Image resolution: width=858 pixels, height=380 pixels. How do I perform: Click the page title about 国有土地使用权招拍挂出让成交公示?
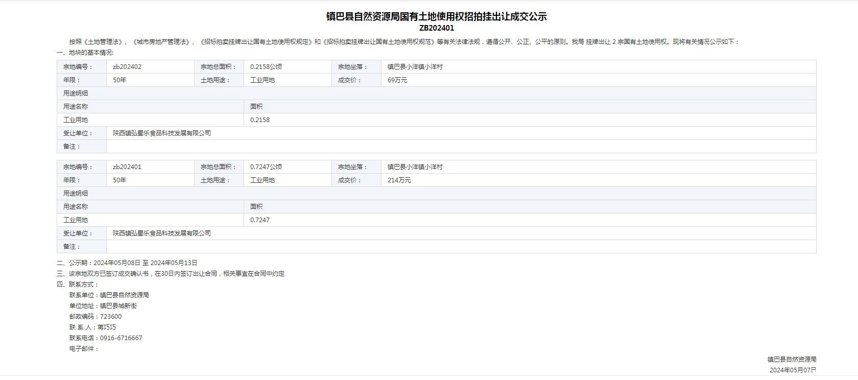436,16
